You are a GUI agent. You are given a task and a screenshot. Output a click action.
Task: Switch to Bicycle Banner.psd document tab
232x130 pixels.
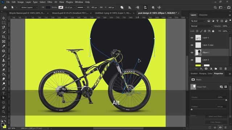27,13
